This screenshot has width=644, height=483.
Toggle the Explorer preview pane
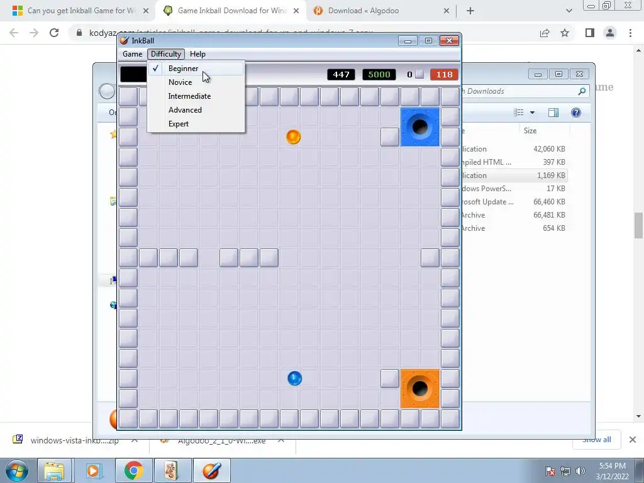pos(553,113)
